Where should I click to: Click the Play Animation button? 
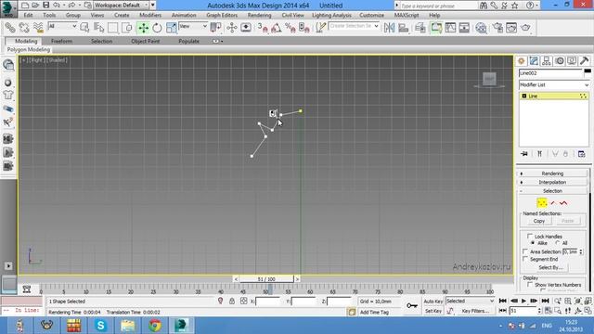click(x=523, y=301)
